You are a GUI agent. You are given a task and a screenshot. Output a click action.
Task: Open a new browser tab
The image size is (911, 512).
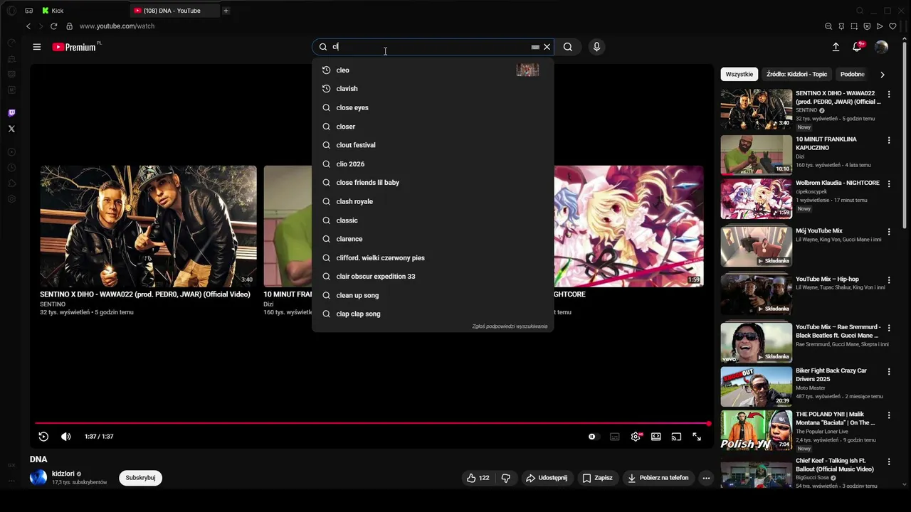[x=226, y=11]
